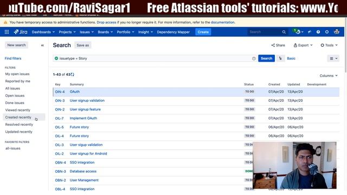
Task: Expand the Columns dropdown
Action: click(x=329, y=76)
